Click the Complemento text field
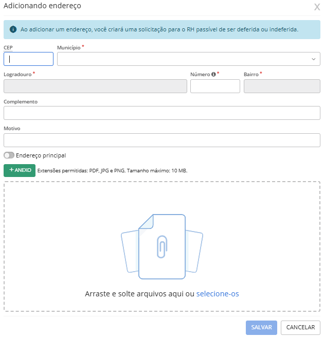 [x=162, y=113]
